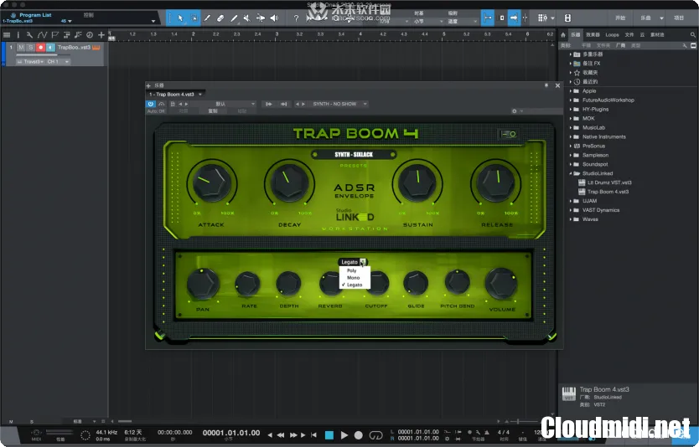Click the ATTACK knob on Trap Boom
Image resolution: width=699 pixels, height=447 pixels.
point(210,182)
